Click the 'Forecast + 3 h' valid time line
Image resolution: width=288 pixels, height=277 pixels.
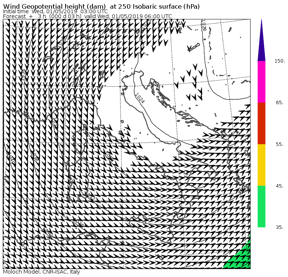click(x=88, y=16)
